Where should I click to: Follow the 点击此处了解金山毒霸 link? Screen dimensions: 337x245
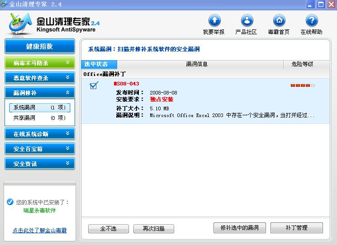40,231
